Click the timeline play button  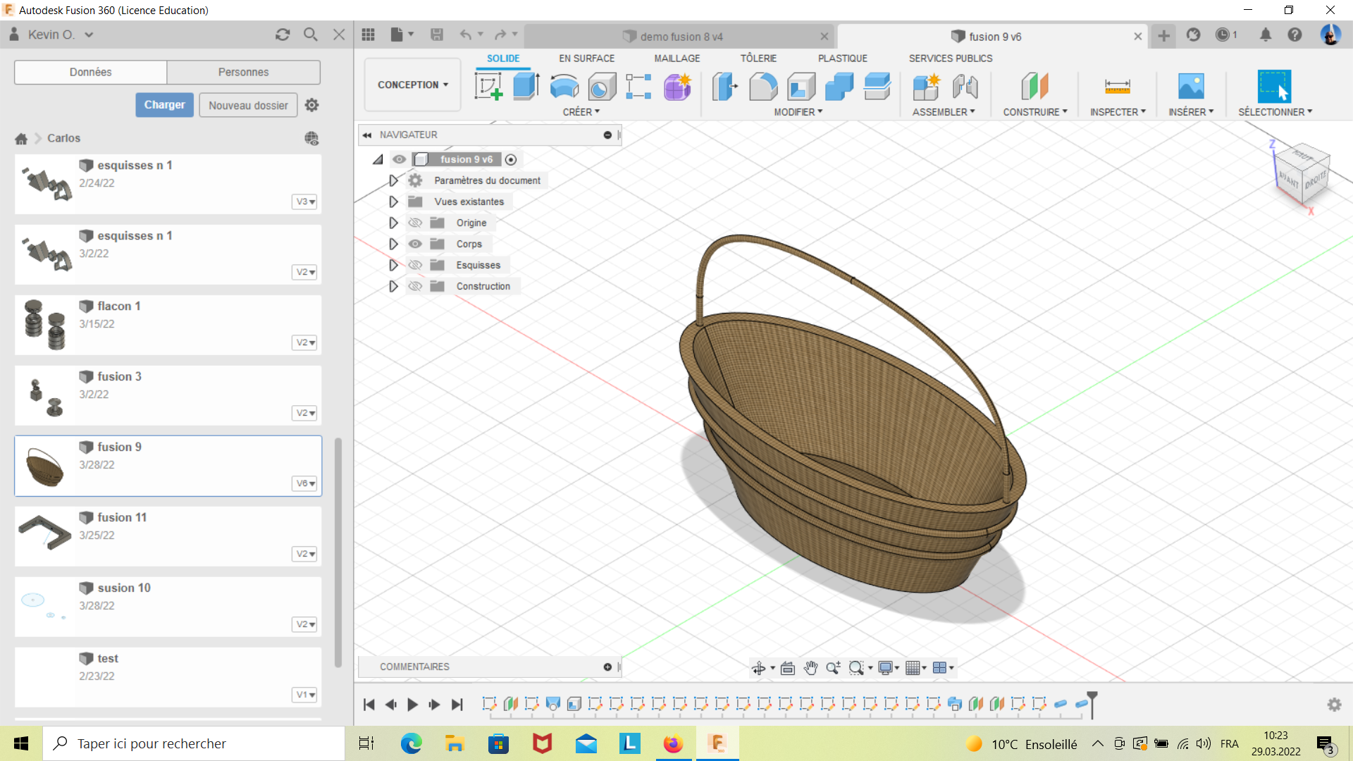[x=413, y=704]
